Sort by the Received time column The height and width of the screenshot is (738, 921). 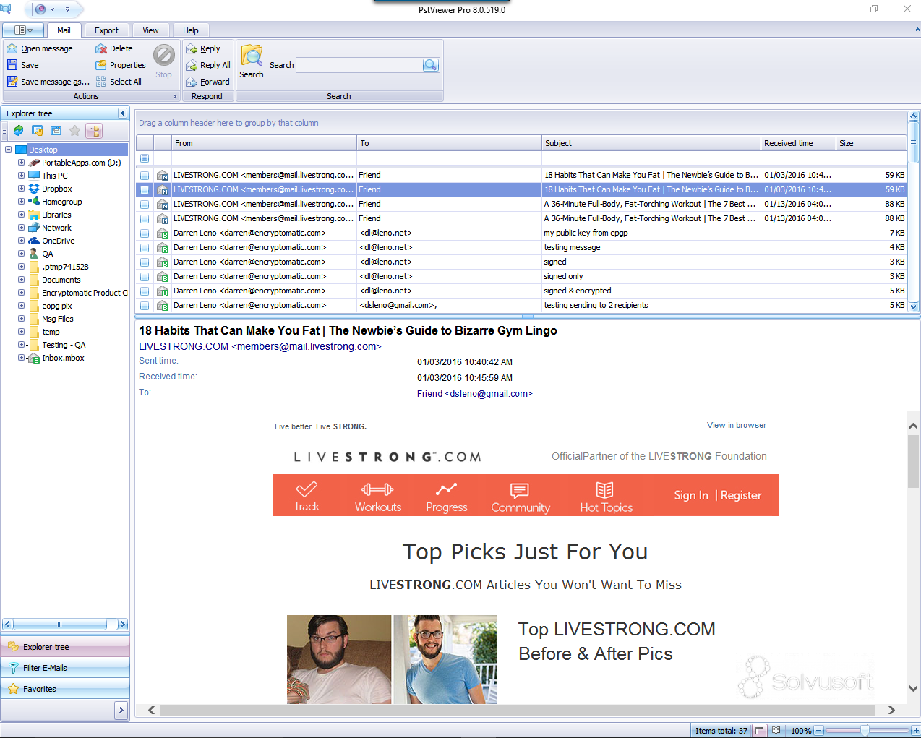(x=798, y=143)
